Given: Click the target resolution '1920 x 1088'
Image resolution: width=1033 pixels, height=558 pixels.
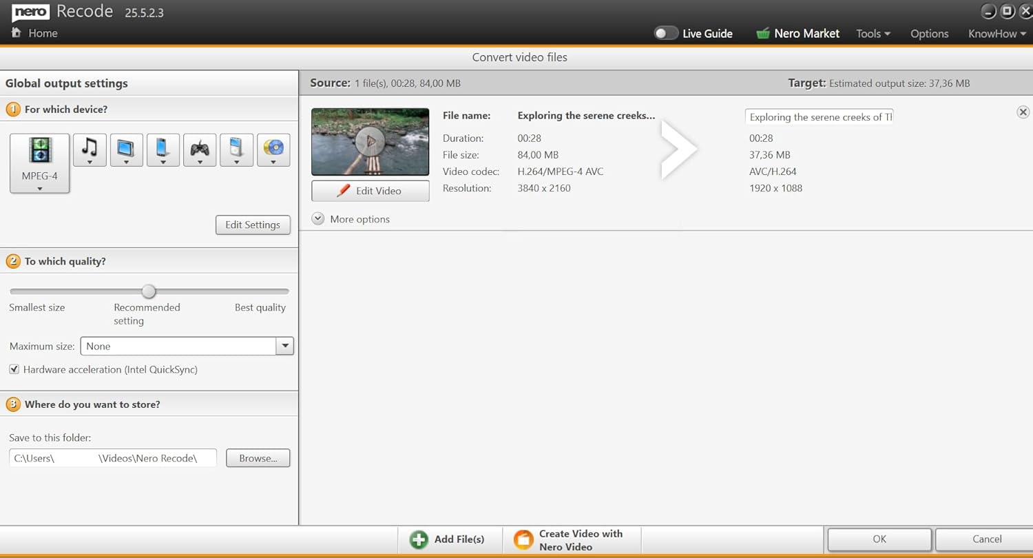Looking at the screenshot, I should coord(775,188).
